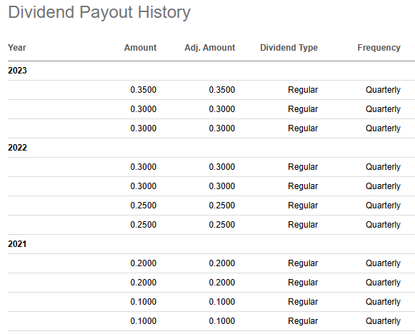Select the Amount column header
Screen dimensions: 415x334
(140, 48)
